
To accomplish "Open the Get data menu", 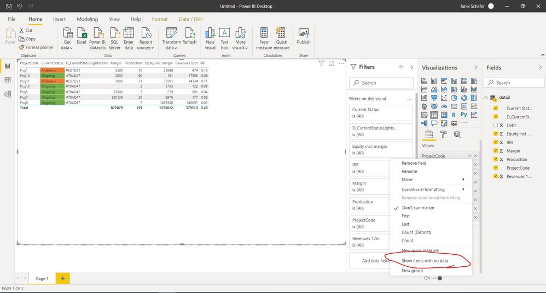I will pyautogui.click(x=67, y=39).
